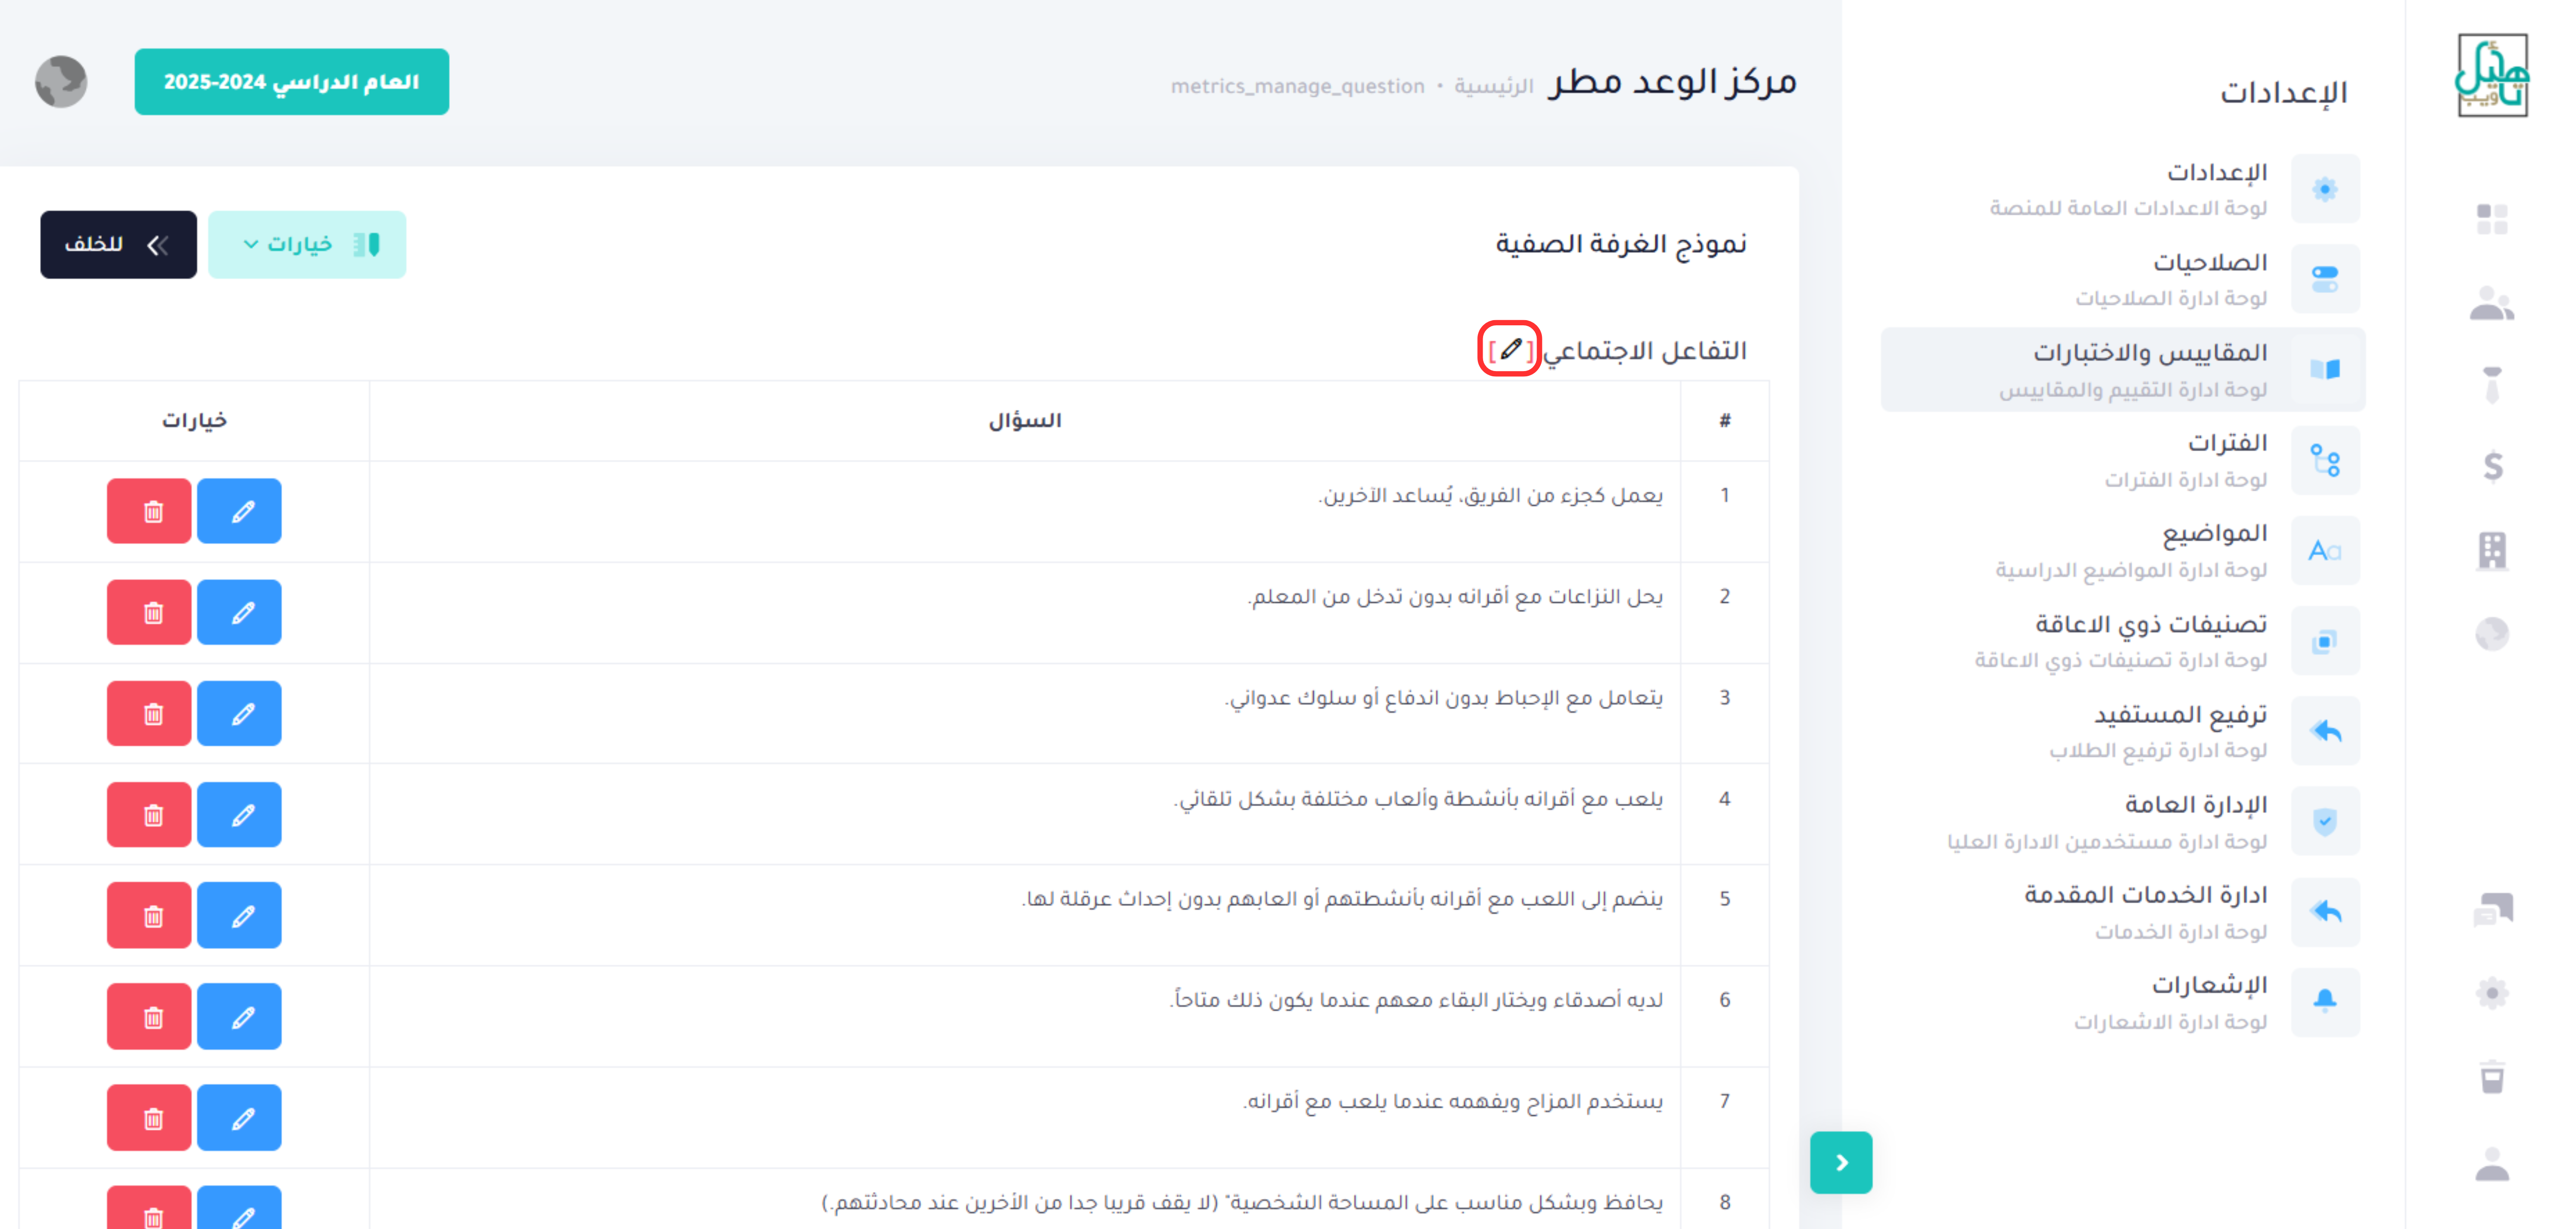The width and height of the screenshot is (2576, 1229).
Task: Open the الإشعارات notifications menu item
Action: pyautogui.click(x=2123, y=1002)
